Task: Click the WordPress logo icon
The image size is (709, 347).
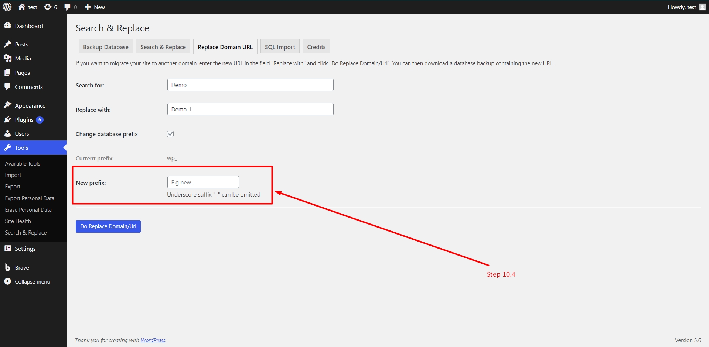Action: [7, 7]
